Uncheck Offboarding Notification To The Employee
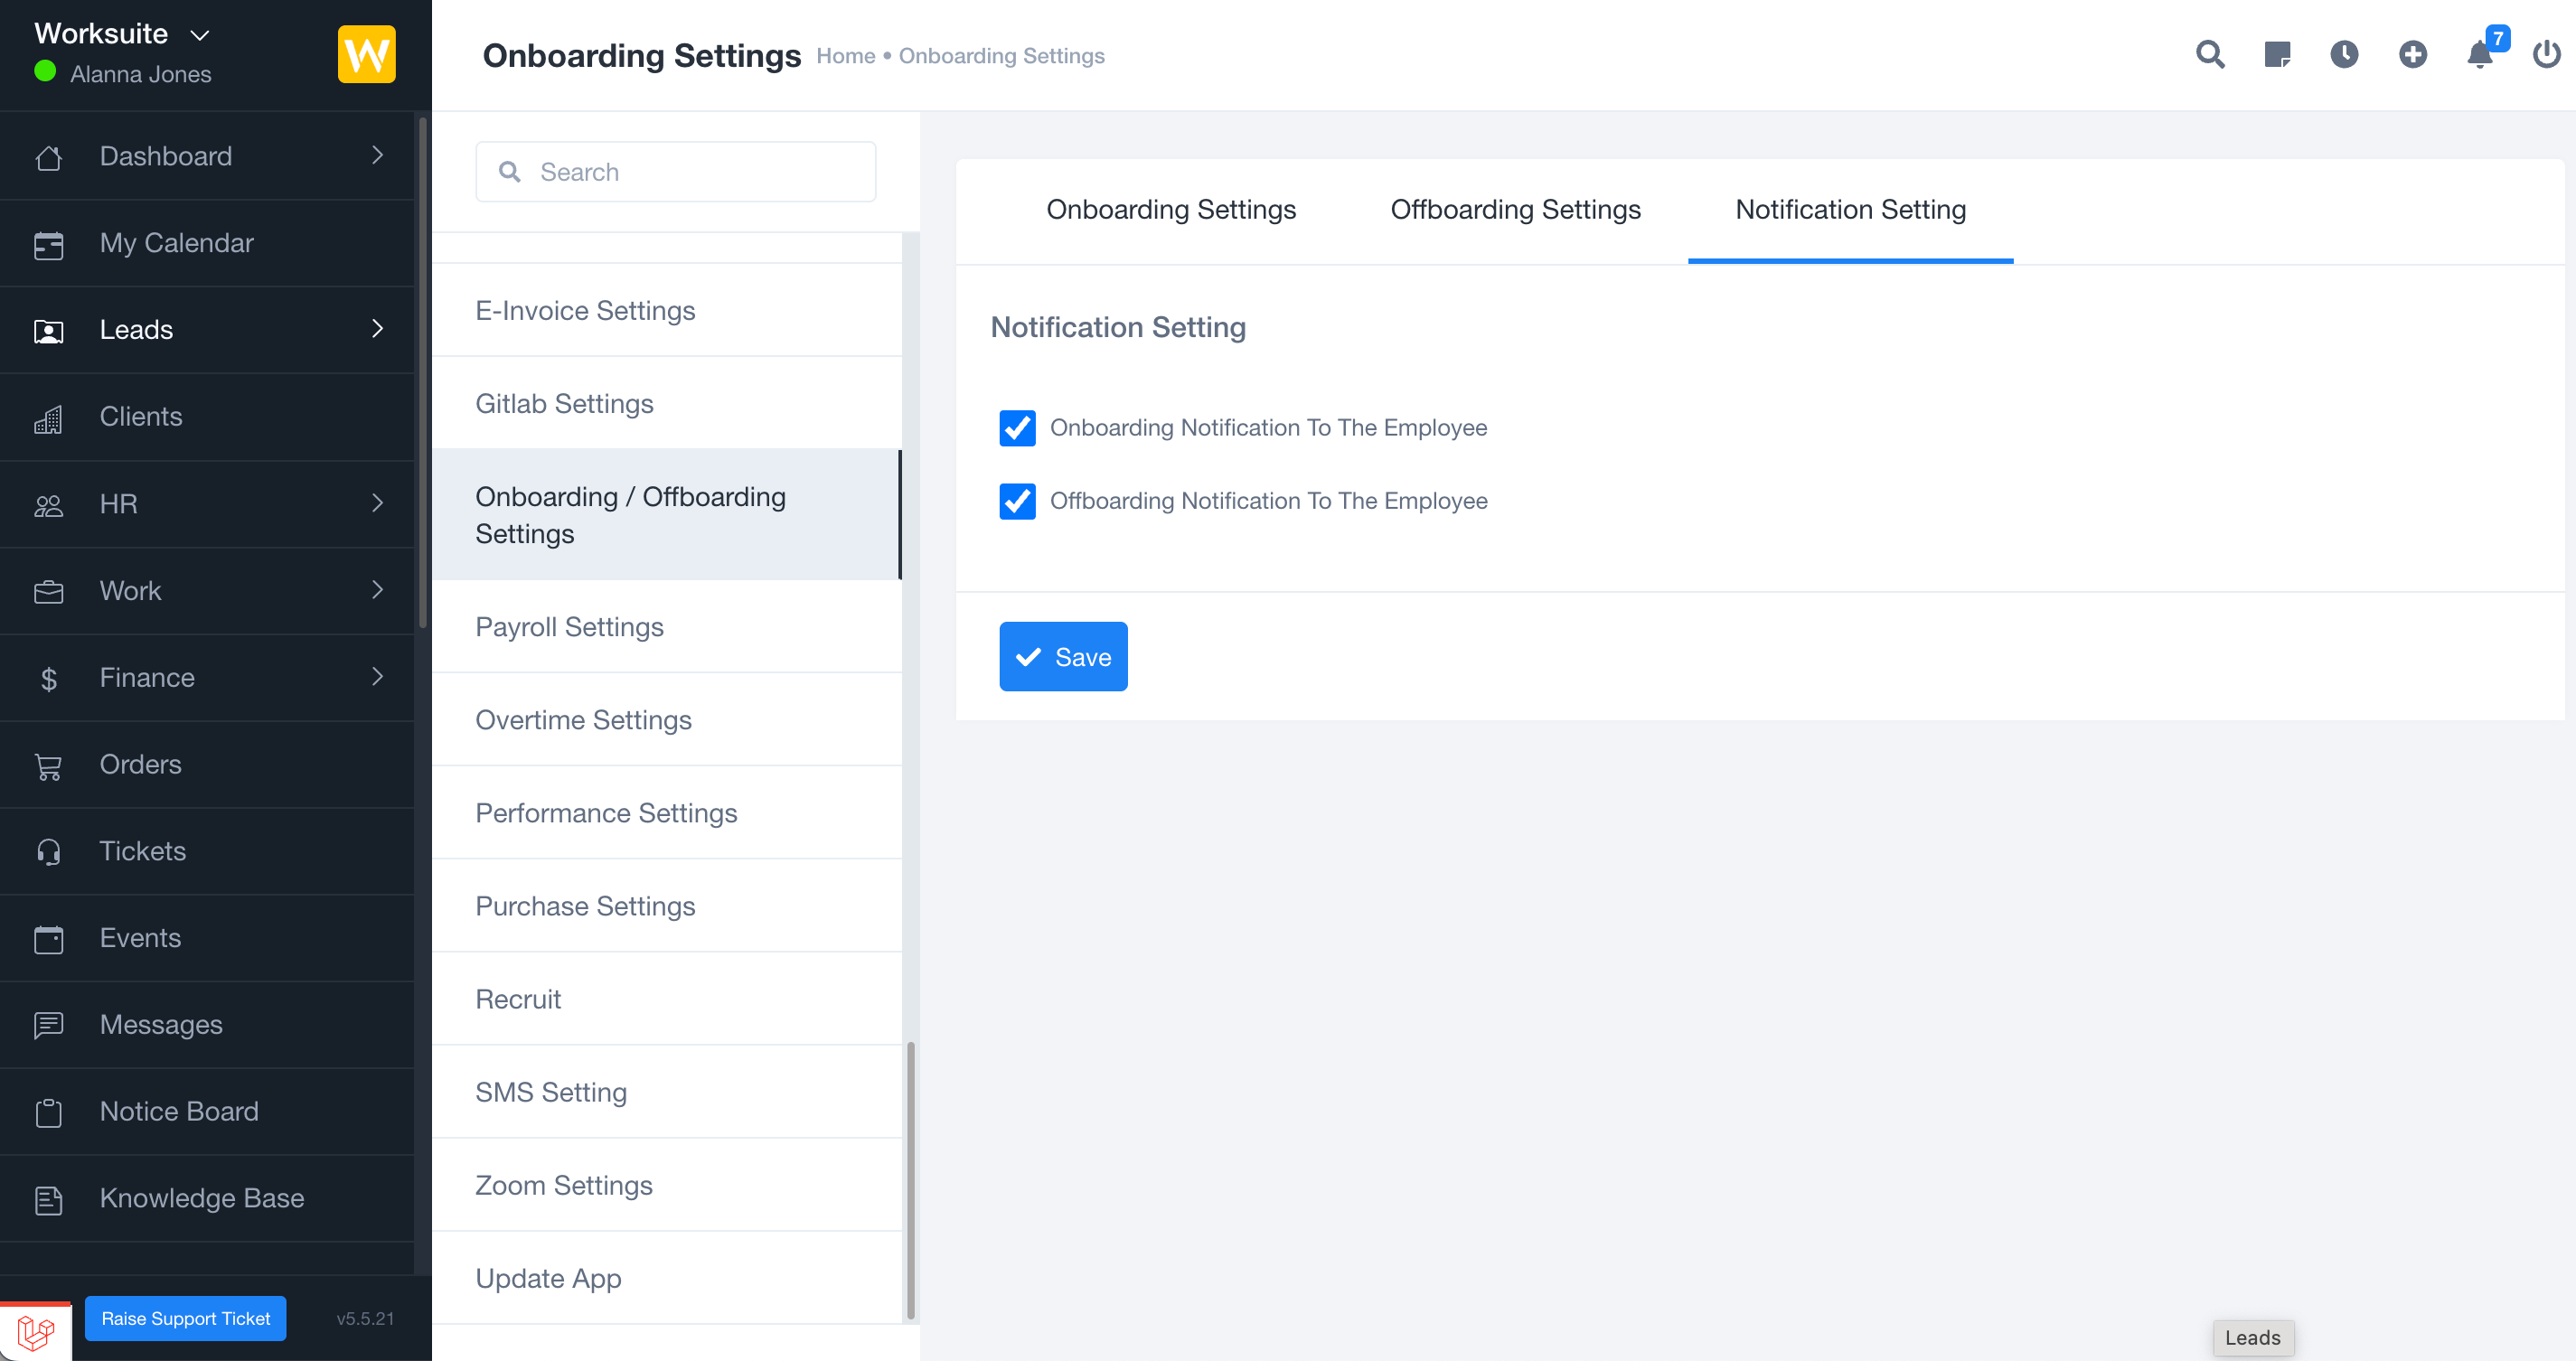This screenshot has height=1361, width=2576. pos(1017,501)
